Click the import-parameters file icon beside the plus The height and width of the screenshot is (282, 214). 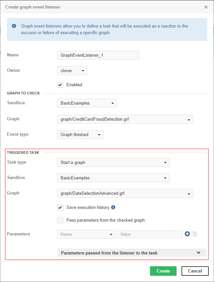click(x=195, y=234)
